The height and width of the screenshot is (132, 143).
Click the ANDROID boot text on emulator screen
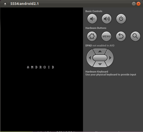pyautogui.click(x=41, y=67)
